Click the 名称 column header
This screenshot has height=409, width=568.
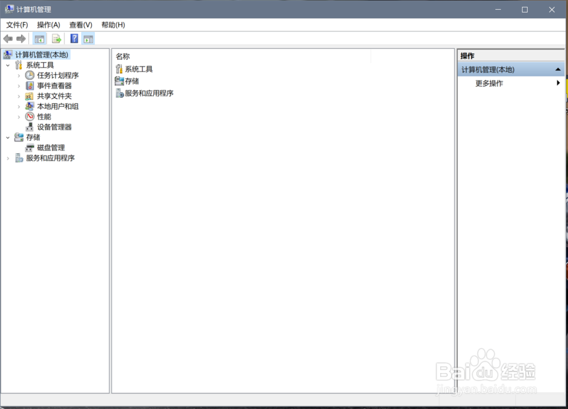coord(241,56)
